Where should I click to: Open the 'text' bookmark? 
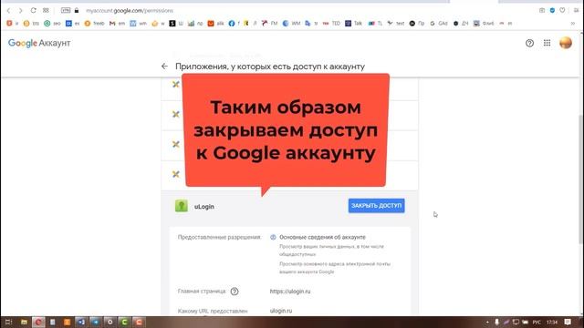(x=396, y=23)
